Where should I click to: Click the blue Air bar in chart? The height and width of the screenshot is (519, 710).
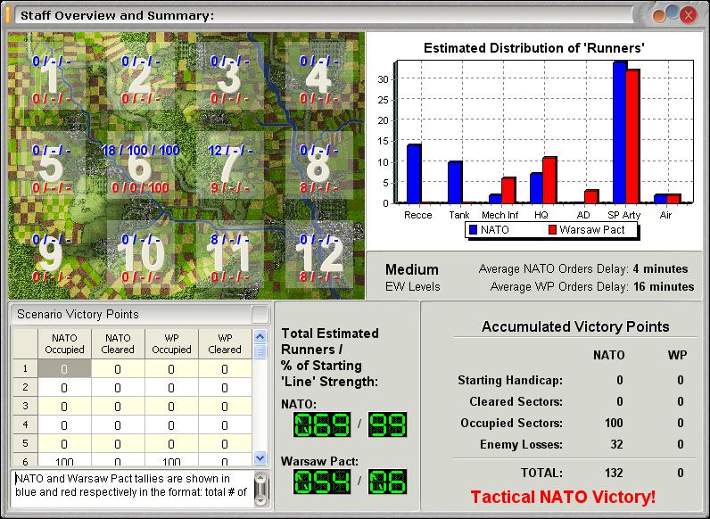661,199
